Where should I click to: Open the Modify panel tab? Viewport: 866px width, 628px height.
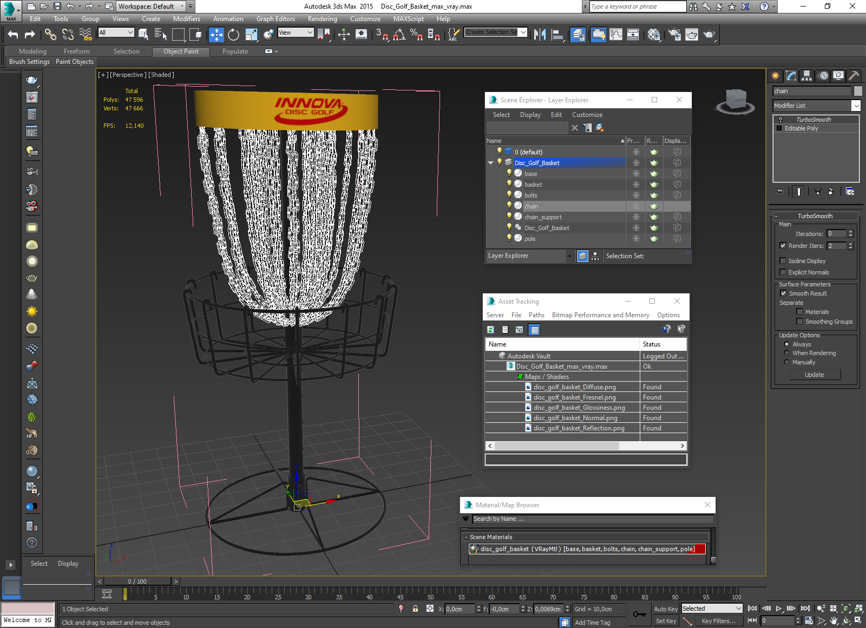[x=791, y=76]
